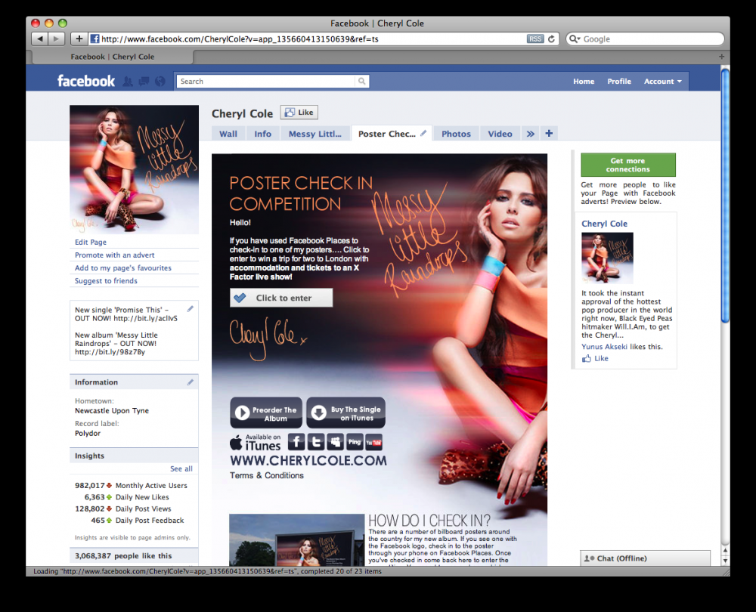Open a new tab with the tab bar plus
This screenshot has height=612, width=756.
click(x=721, y=57)
